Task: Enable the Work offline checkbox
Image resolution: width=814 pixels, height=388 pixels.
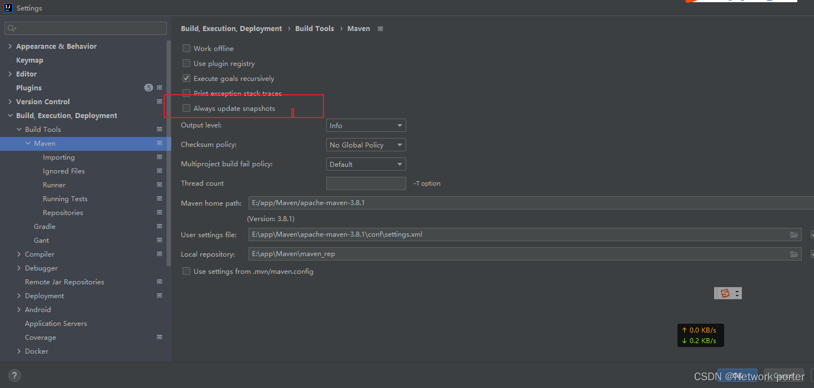Action: [x=186, y=48]
